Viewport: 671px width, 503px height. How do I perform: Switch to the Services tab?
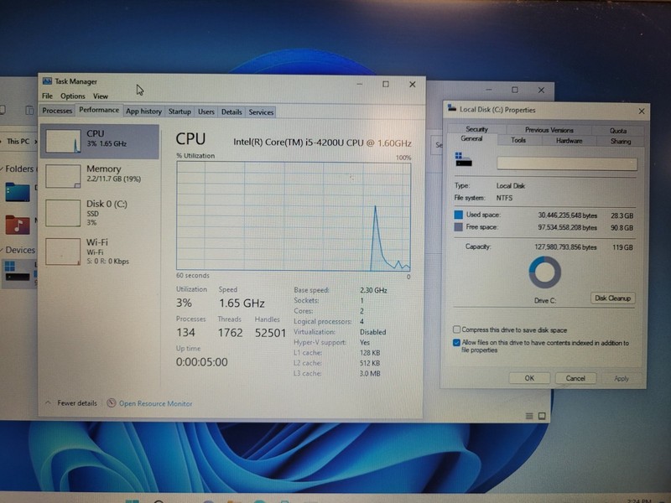261,112
